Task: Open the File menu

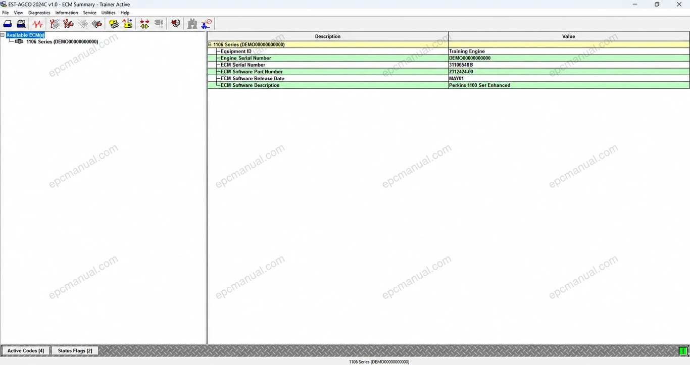Action: 6,13
